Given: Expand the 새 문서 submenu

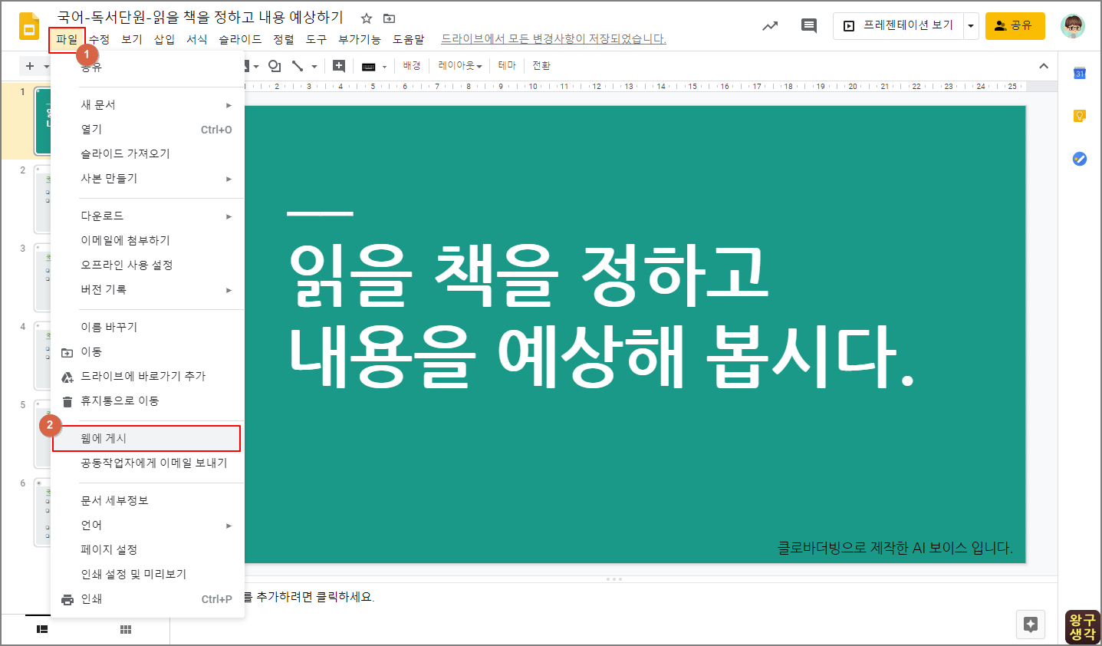Looking at the screenshot, I should click(x=229, y=105).
